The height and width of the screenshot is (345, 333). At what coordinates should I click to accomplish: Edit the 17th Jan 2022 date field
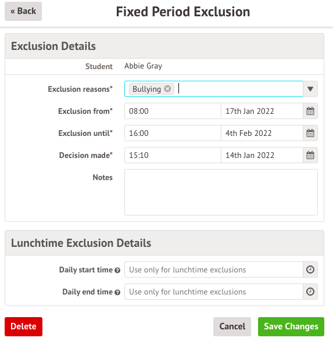262,111
